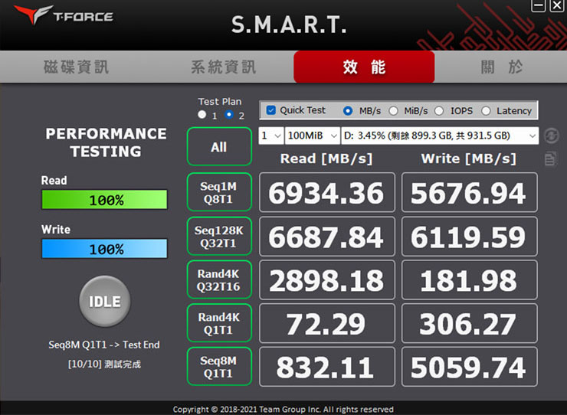Select the MB/s unit radio button
567x415 pixels.
point(348,110)
